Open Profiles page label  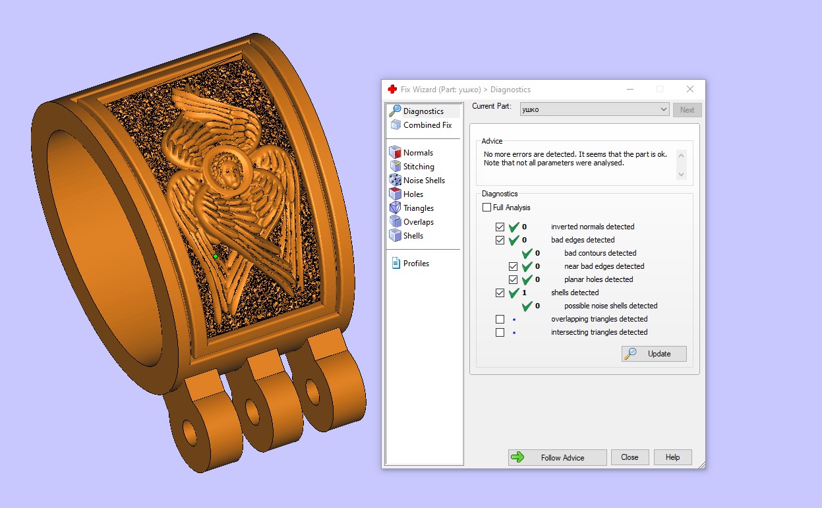tap(416, 264)
